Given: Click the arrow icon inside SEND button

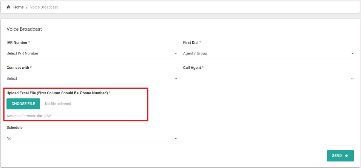Looking at the screenshot, I should click(346, 156).
